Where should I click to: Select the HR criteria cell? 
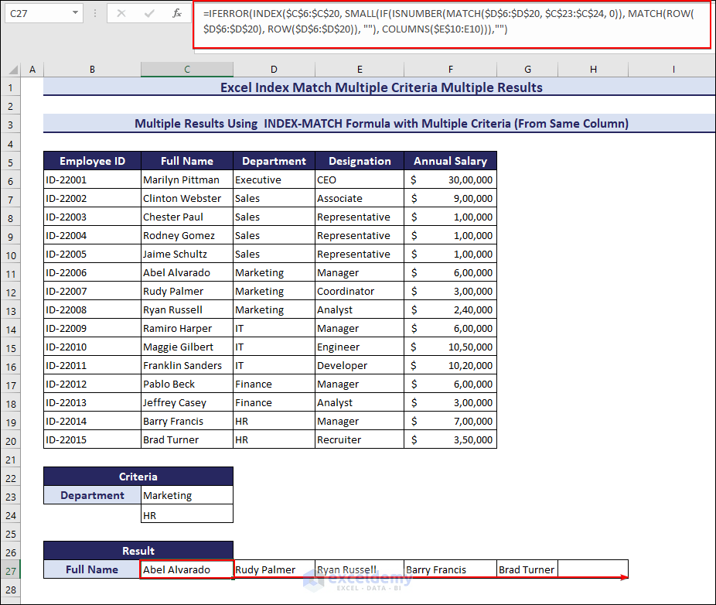186,514
